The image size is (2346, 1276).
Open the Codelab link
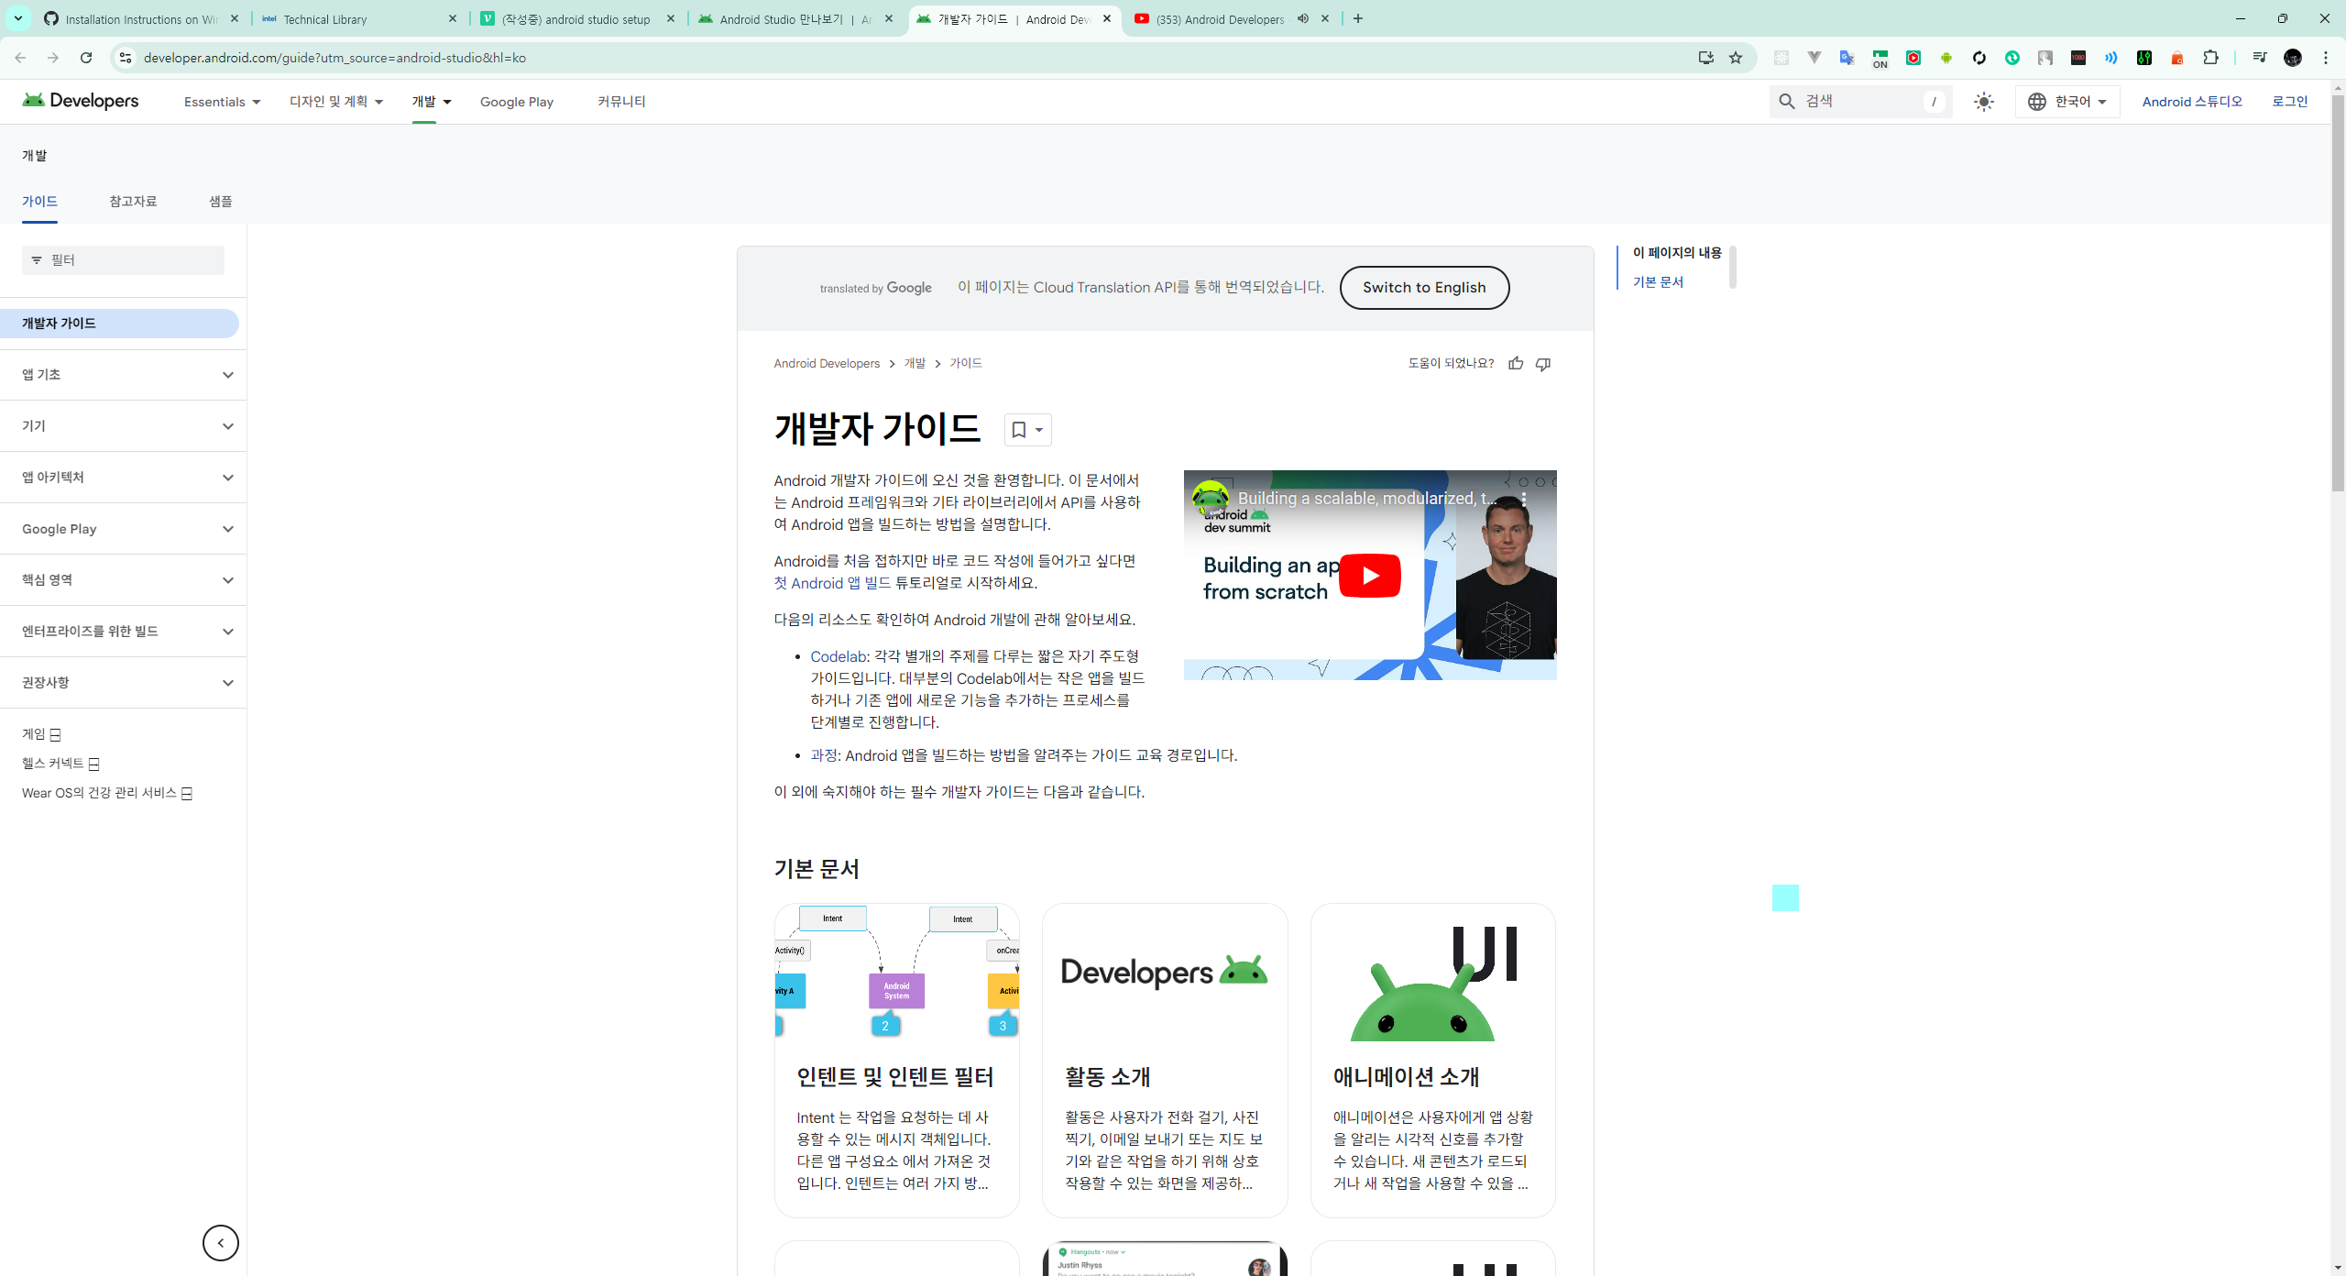tap(838, 656)
